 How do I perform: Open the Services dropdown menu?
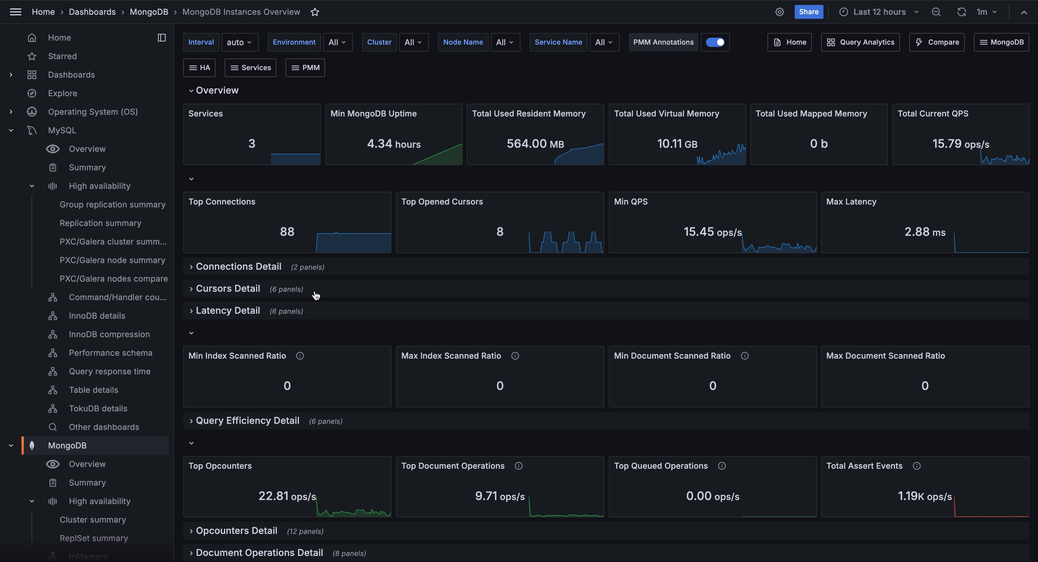250,67
